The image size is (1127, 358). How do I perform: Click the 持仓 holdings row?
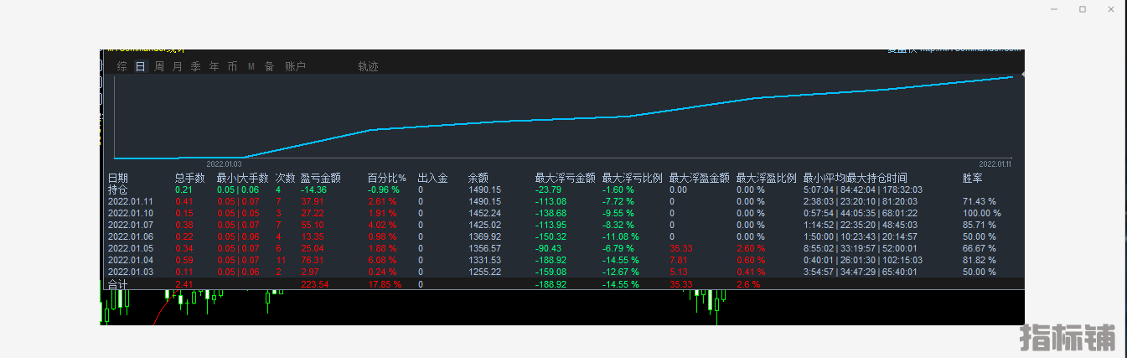pos(118,189)
